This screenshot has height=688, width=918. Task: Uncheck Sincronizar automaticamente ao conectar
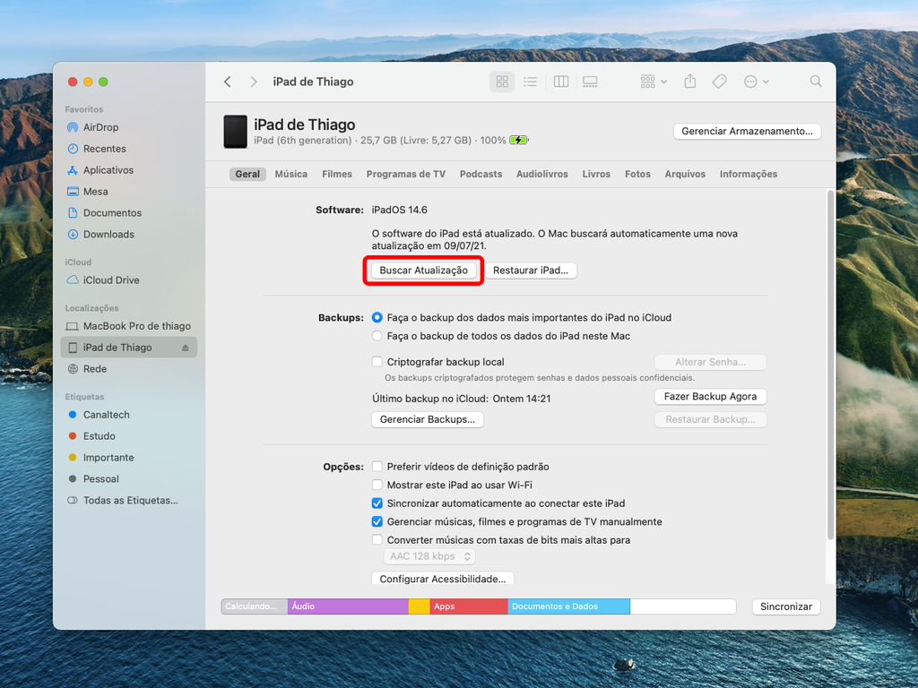(x=377, y=503)
